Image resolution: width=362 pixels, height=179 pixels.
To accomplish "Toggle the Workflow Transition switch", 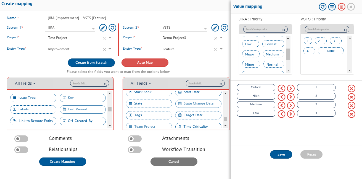I will click(135, 149).
